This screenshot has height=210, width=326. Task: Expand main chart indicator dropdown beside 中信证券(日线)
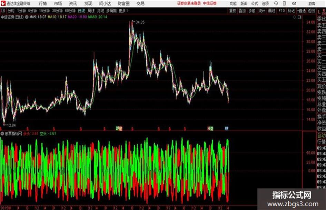click(27, 17)
